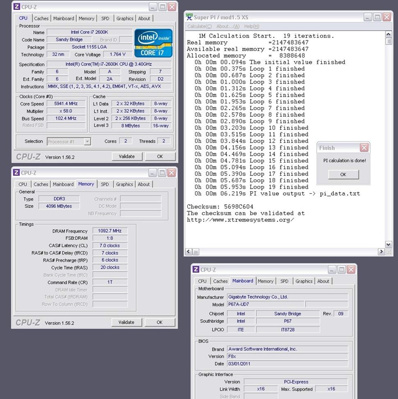Open the Memory tab in the Mainboard CPU-Z window

266,281
